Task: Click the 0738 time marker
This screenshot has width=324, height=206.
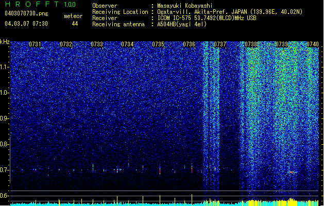Action: 251,44
